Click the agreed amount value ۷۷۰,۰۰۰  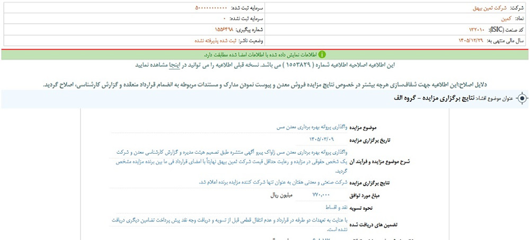(321, 195)
